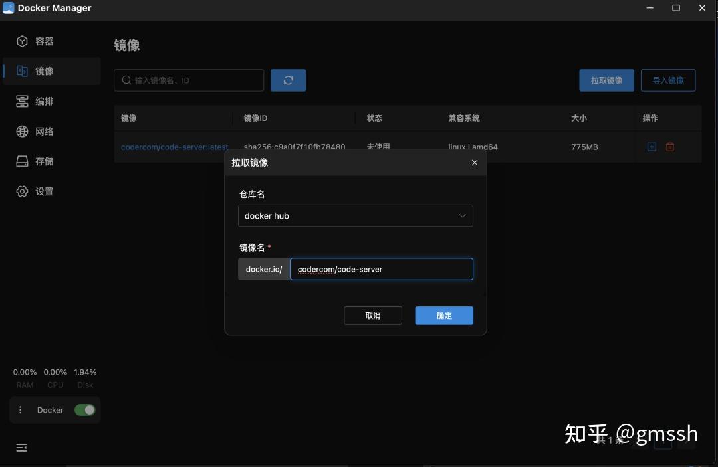Toggle the Docker service switch
Screen dimensions: 718x467
(x=84, y=410)
